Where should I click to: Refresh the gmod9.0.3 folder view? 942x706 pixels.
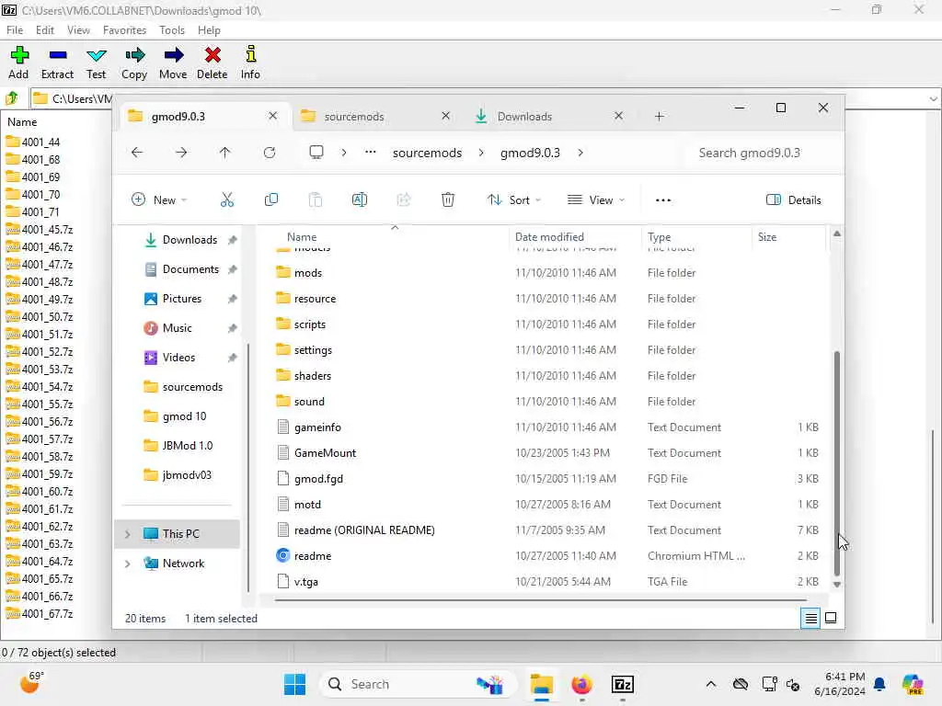tap(270, 153)
